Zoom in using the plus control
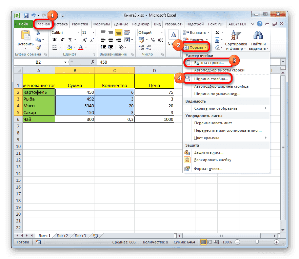The image size is (299, 259). [277, 242]
